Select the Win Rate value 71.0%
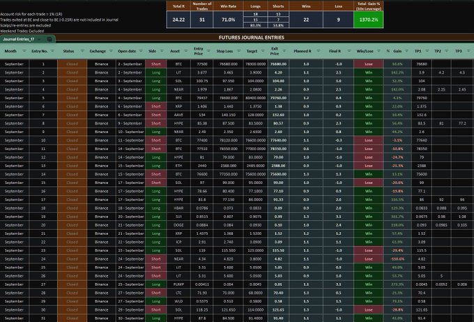 [x=228, y=20]
